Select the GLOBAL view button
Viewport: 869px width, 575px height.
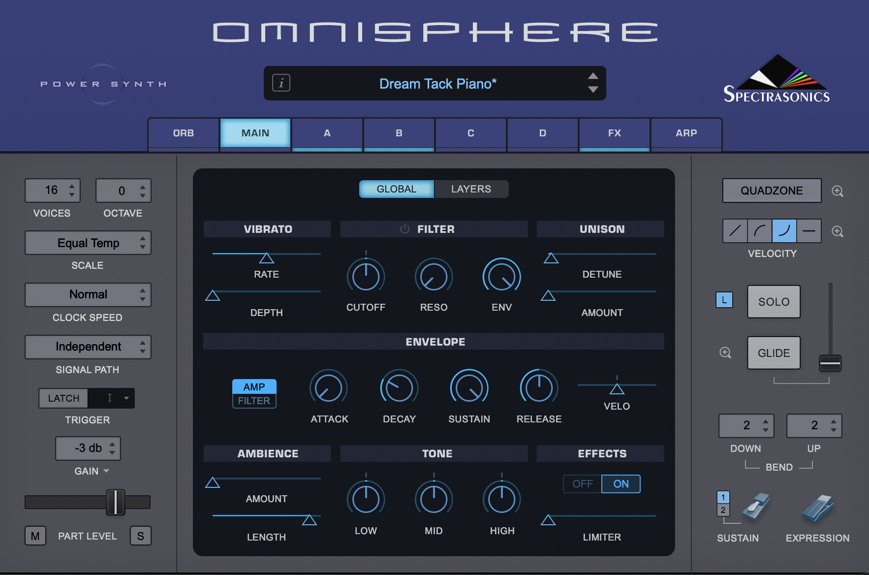[397, 189]
